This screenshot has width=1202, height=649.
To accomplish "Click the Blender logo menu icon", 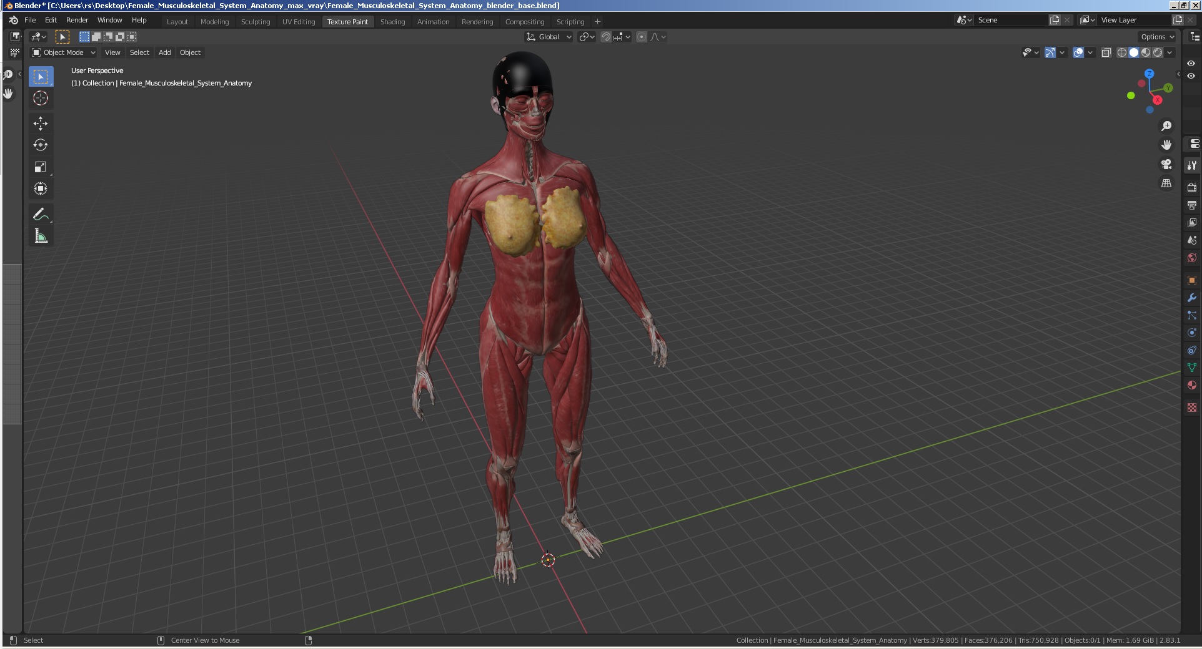I will [13, 20].
